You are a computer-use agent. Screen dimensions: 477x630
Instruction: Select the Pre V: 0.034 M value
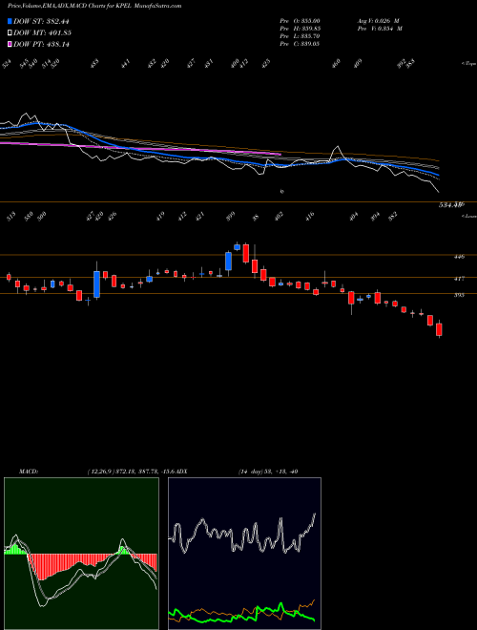pos(380,29)
